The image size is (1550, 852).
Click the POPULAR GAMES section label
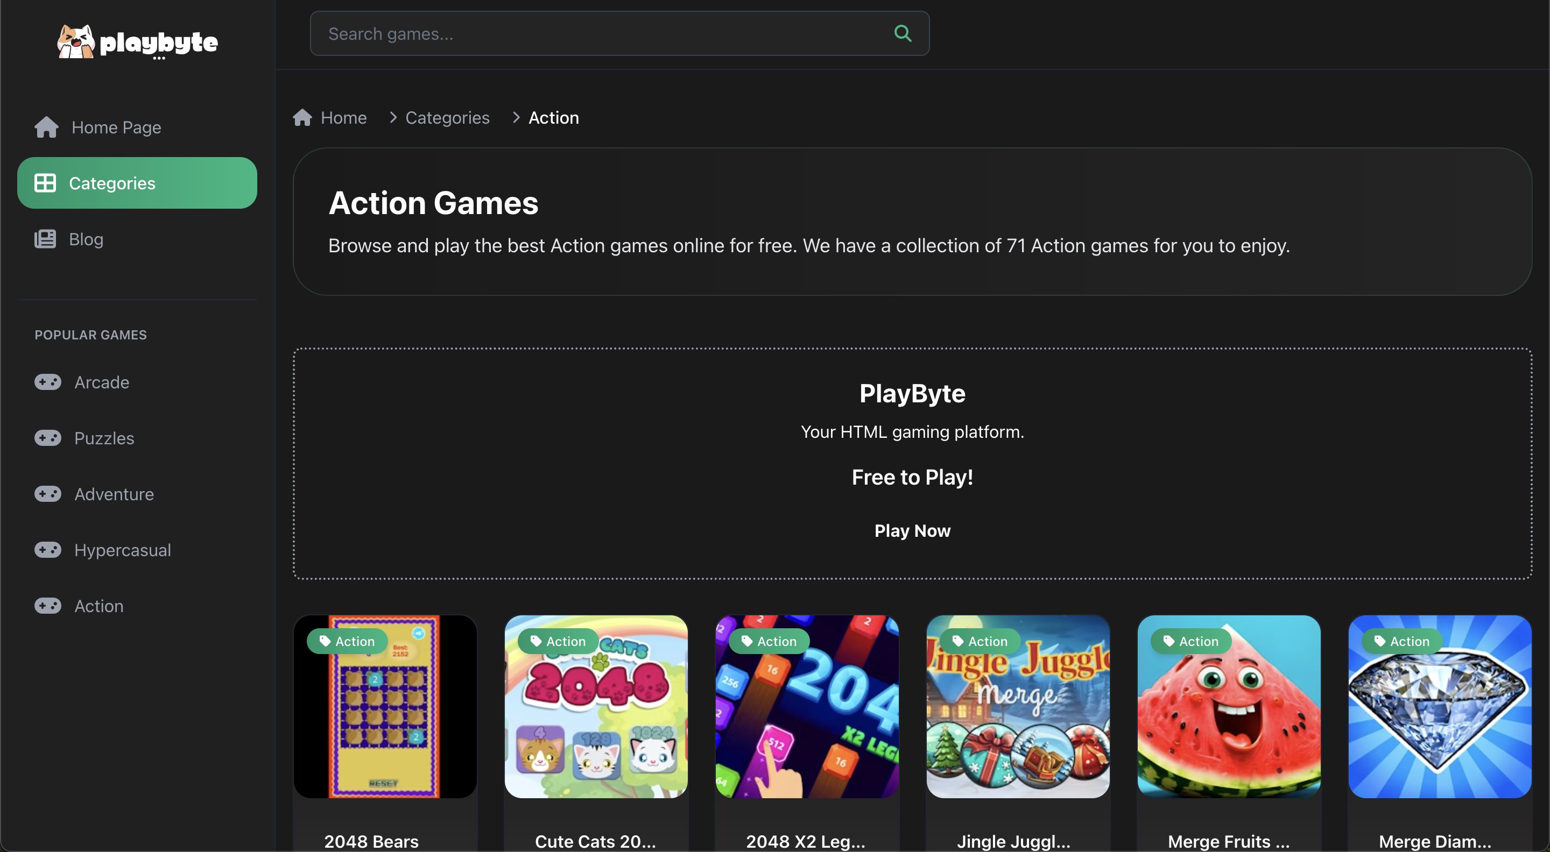coord(90,335)
